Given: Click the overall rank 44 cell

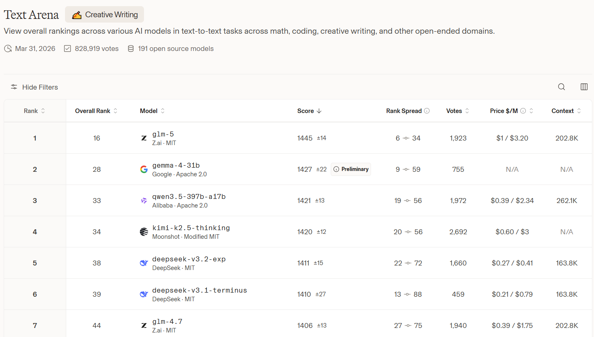Looking at the screenshot, I should [x=97, y=325].
